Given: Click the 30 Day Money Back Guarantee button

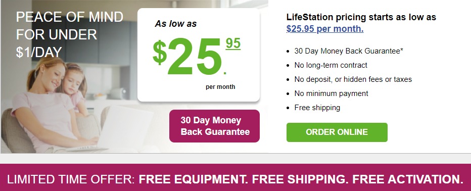Looking at the screenshot, I should tap(214, 126).
